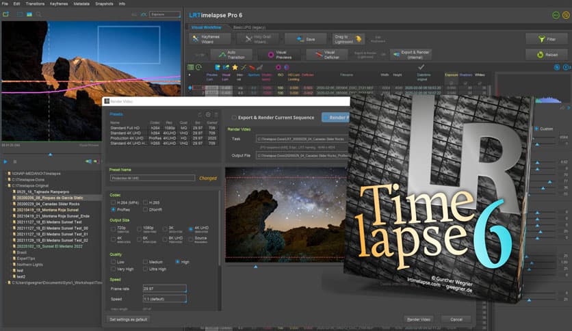Click Set settings as default button
Viewport: 572px width, 331px height.
click(129, 319)
